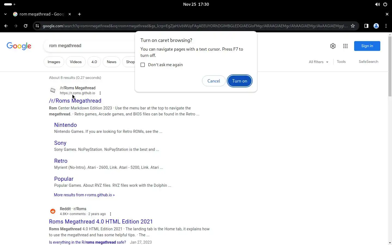Open Roms Megathread 4.0 HTML Edition 2021

coord(101,222)
